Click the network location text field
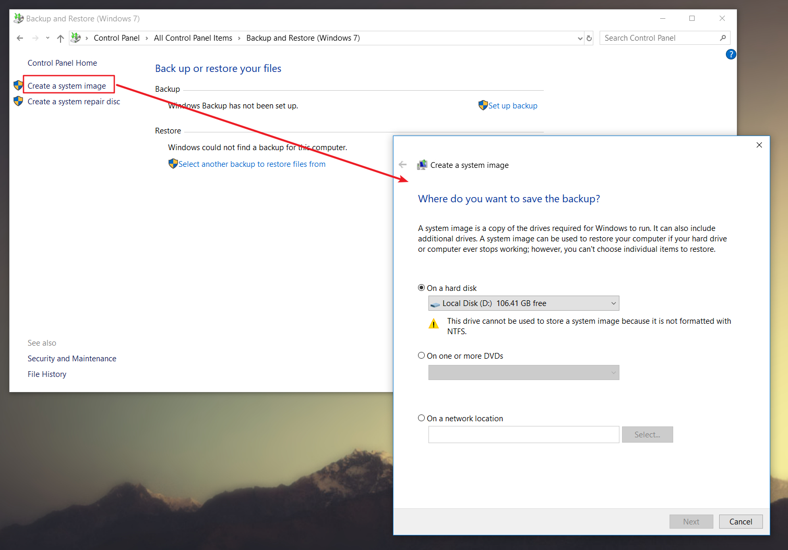This screenshot has width=788, height=550. [523, 435]
